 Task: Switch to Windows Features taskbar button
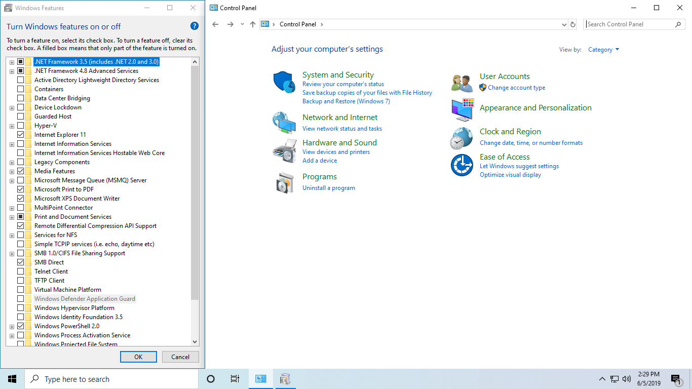285,379
